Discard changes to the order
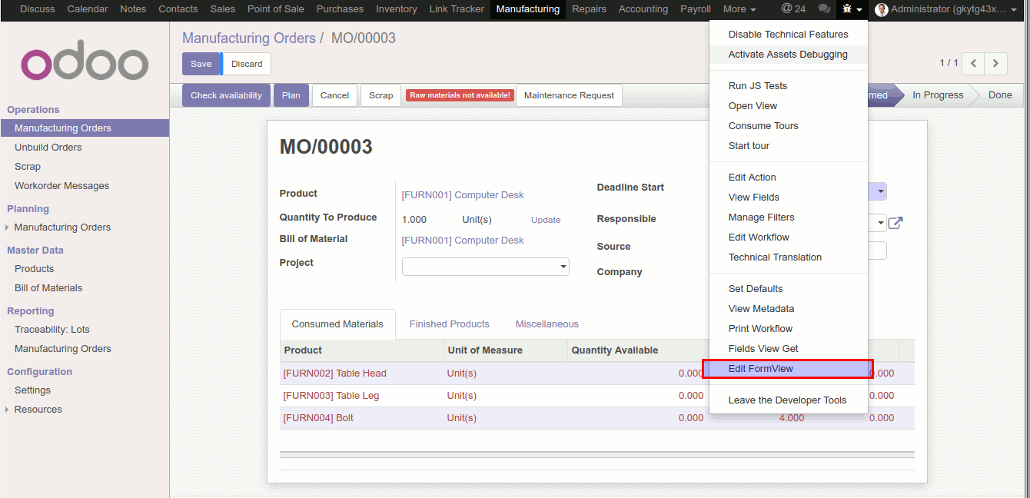The image size is (1030, 498). pyautogui.click(x=247, y=64)
